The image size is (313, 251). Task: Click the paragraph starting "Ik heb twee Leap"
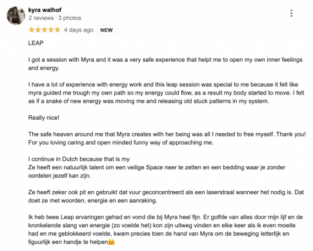pos(165,230)
